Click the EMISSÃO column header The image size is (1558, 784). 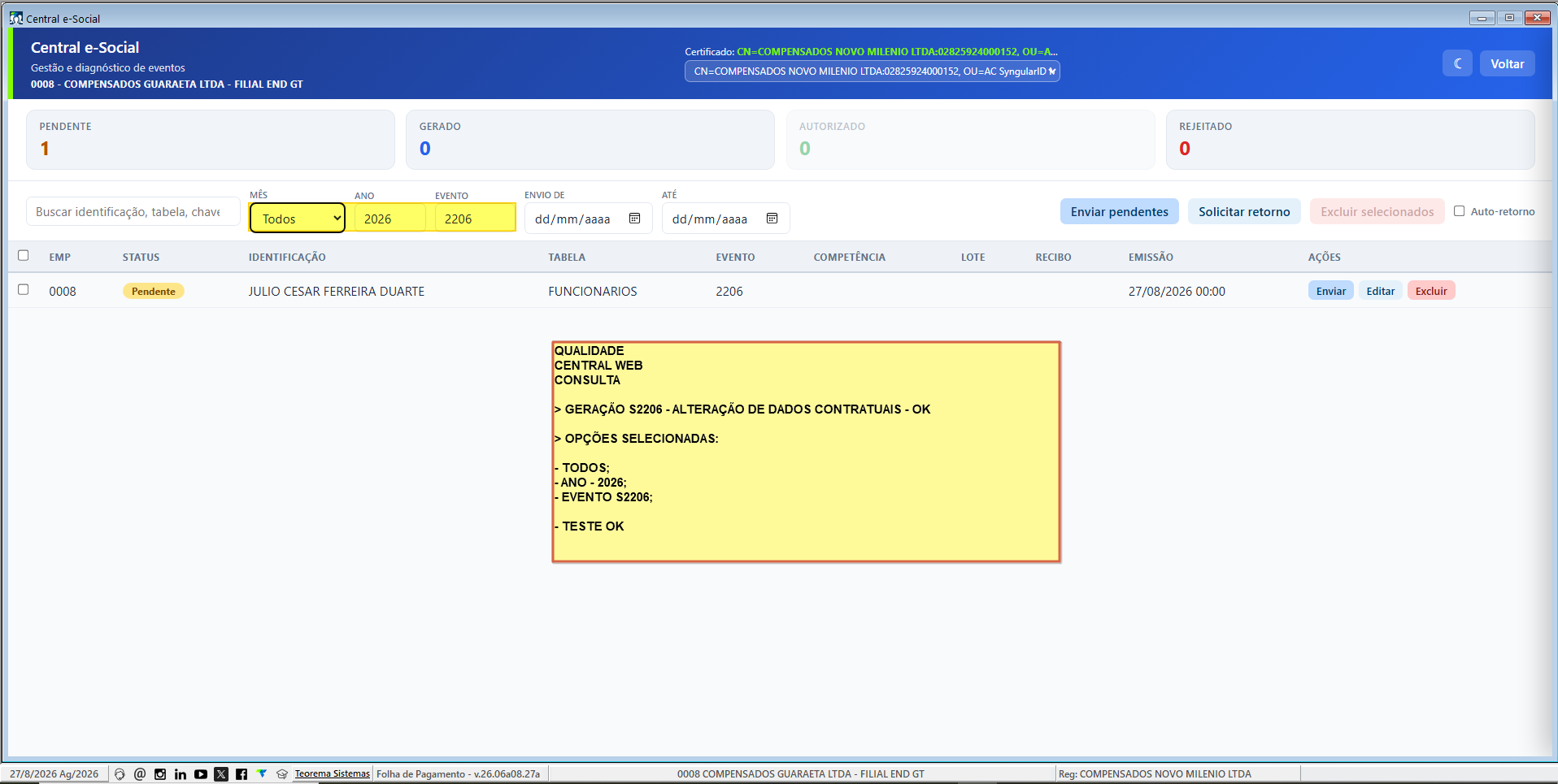tap(1151, 257)
